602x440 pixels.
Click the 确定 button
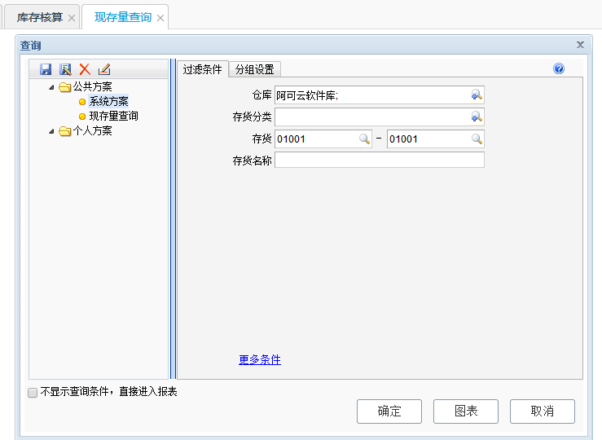click(389, 411)
